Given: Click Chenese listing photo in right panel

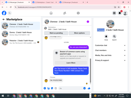Looking at the screenshot, I should click(x=110, y=24).
